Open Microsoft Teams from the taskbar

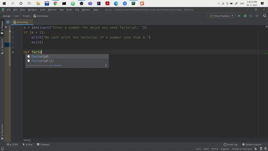tap(90, 3)
